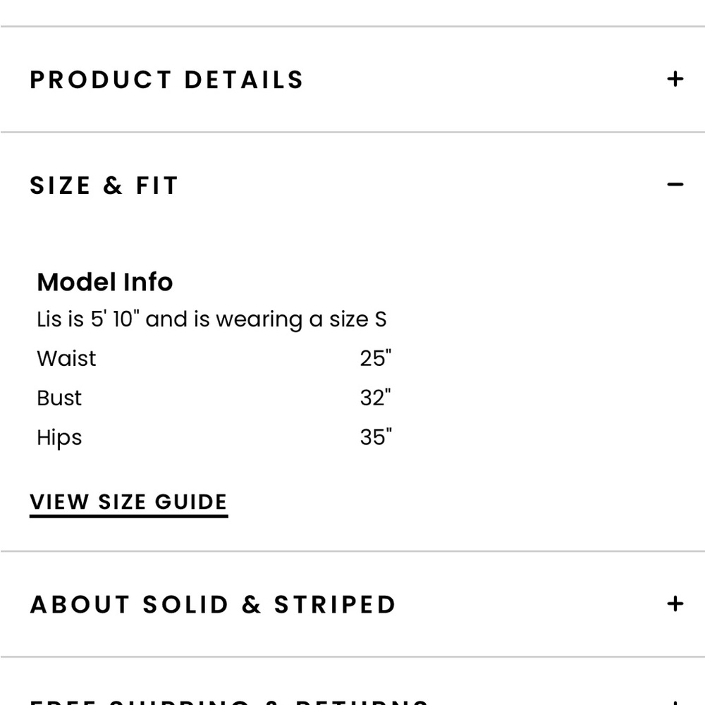Screen dimensions: 705x705
Task: Click plus icon beside About Solid & Striped
Action: (x=675, y=603)
